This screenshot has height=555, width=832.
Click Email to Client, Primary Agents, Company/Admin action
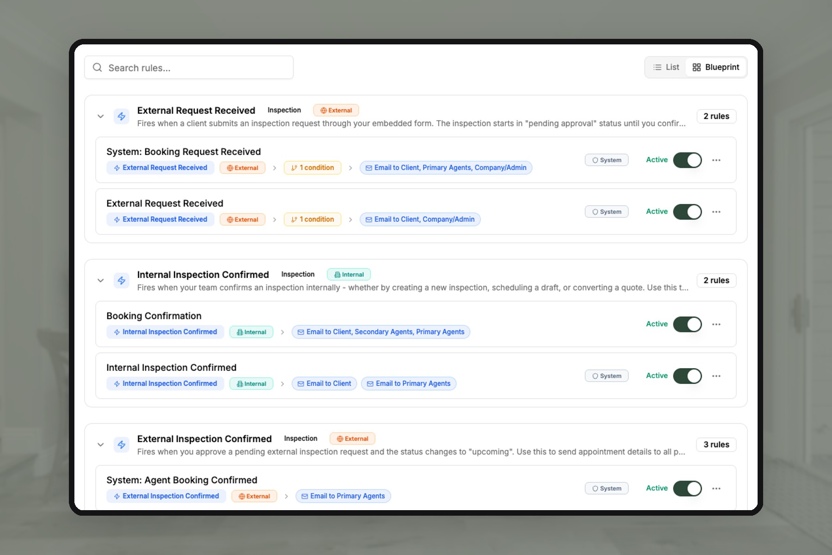click(x=446, y=167)
